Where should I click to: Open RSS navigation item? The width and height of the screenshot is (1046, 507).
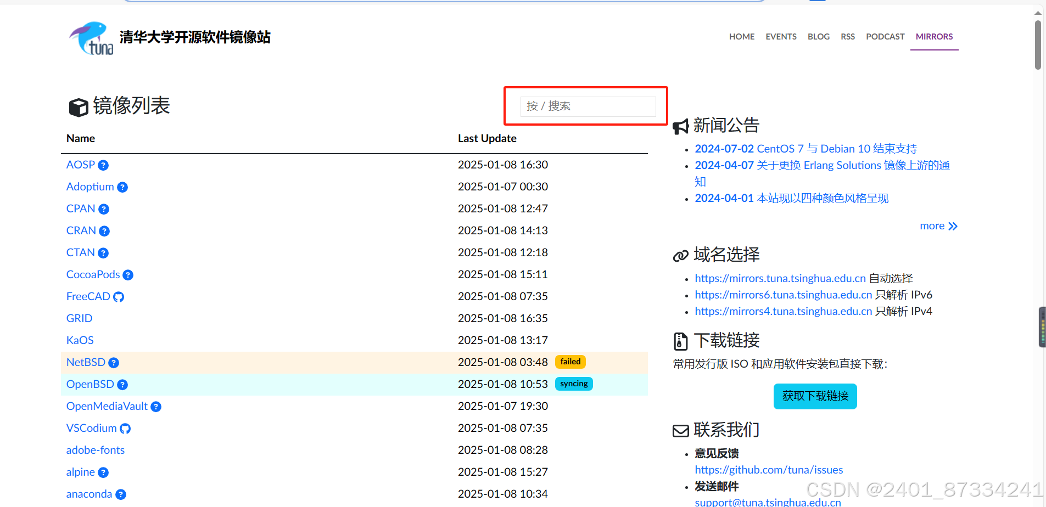[848, 36]
